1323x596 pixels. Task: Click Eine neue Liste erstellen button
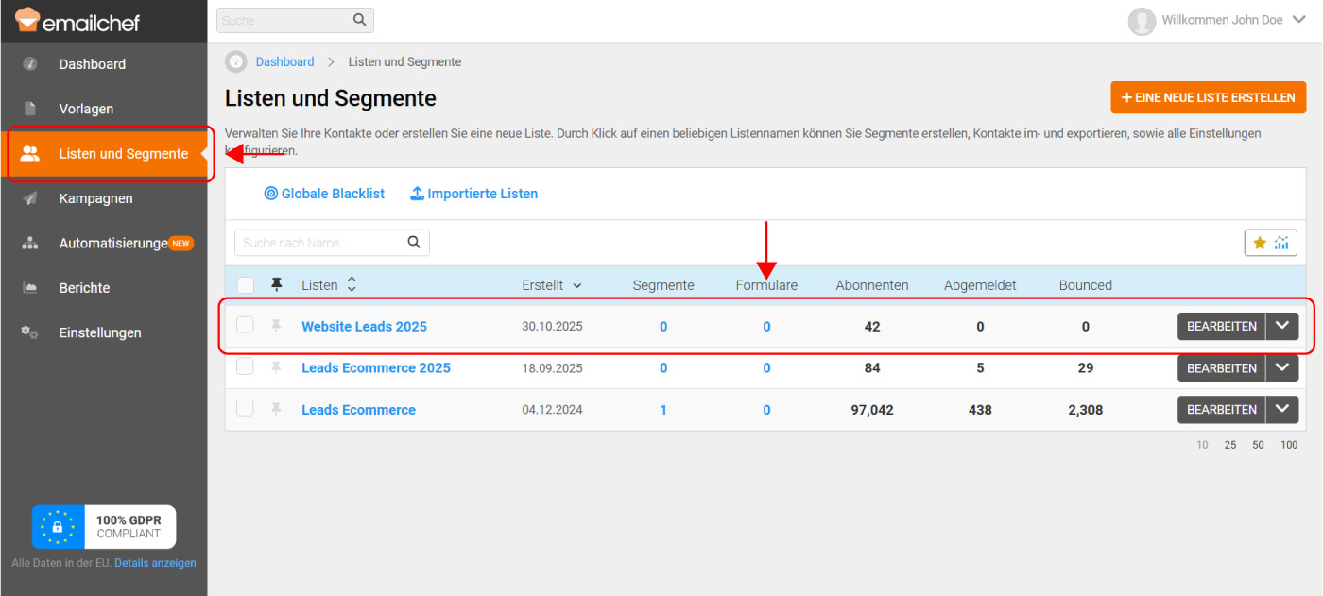(x=1208, y=97)
